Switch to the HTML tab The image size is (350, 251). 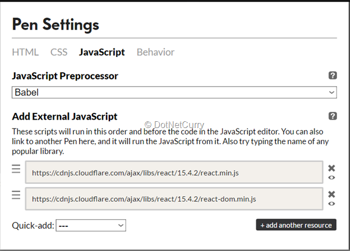(25, 52)
